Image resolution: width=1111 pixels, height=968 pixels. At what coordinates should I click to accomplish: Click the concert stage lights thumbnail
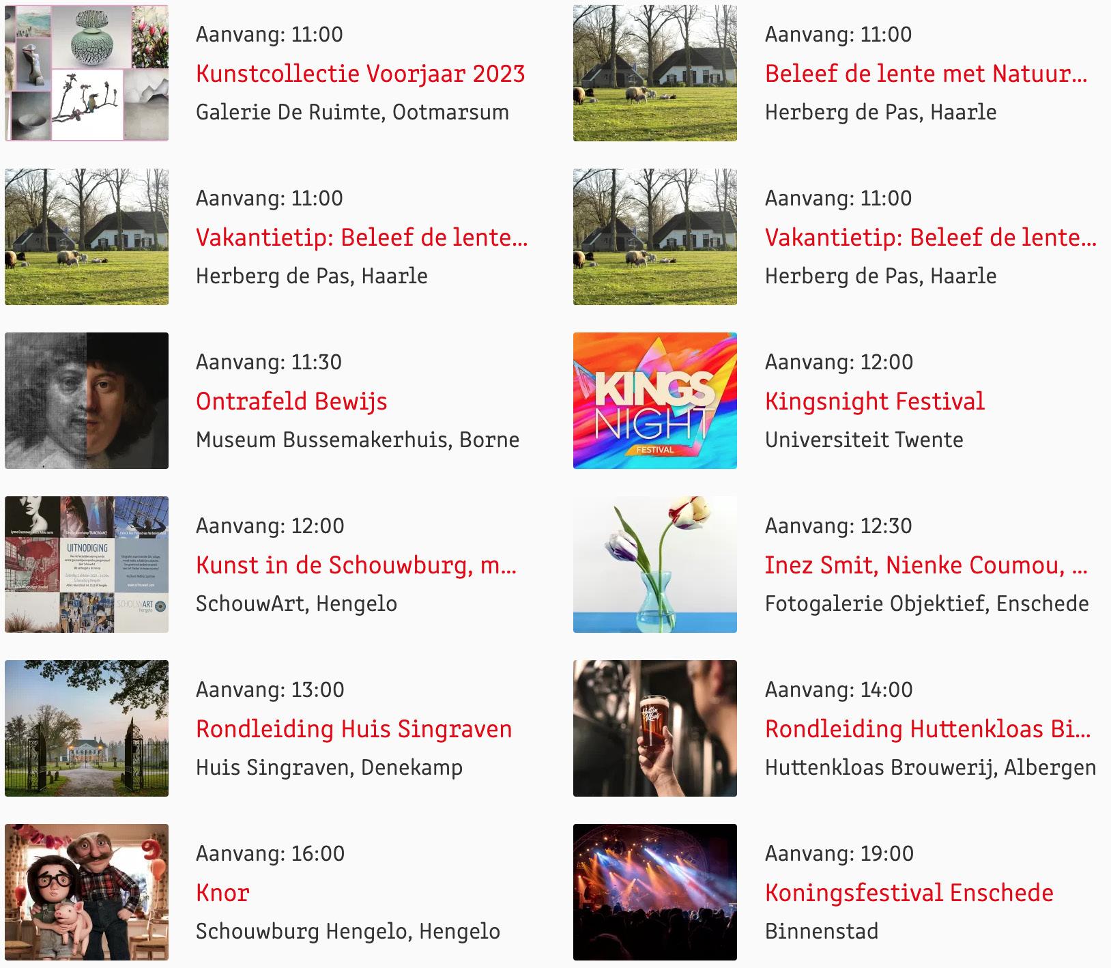[x=655, y=892]
